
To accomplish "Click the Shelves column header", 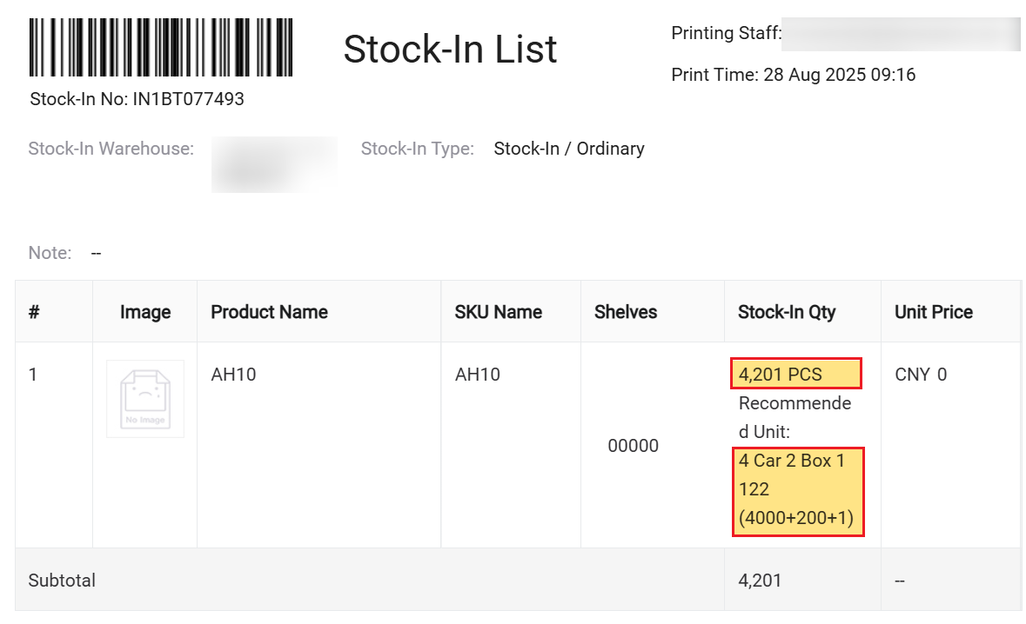I will coord(626,312).
